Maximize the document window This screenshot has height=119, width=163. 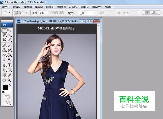89,21
